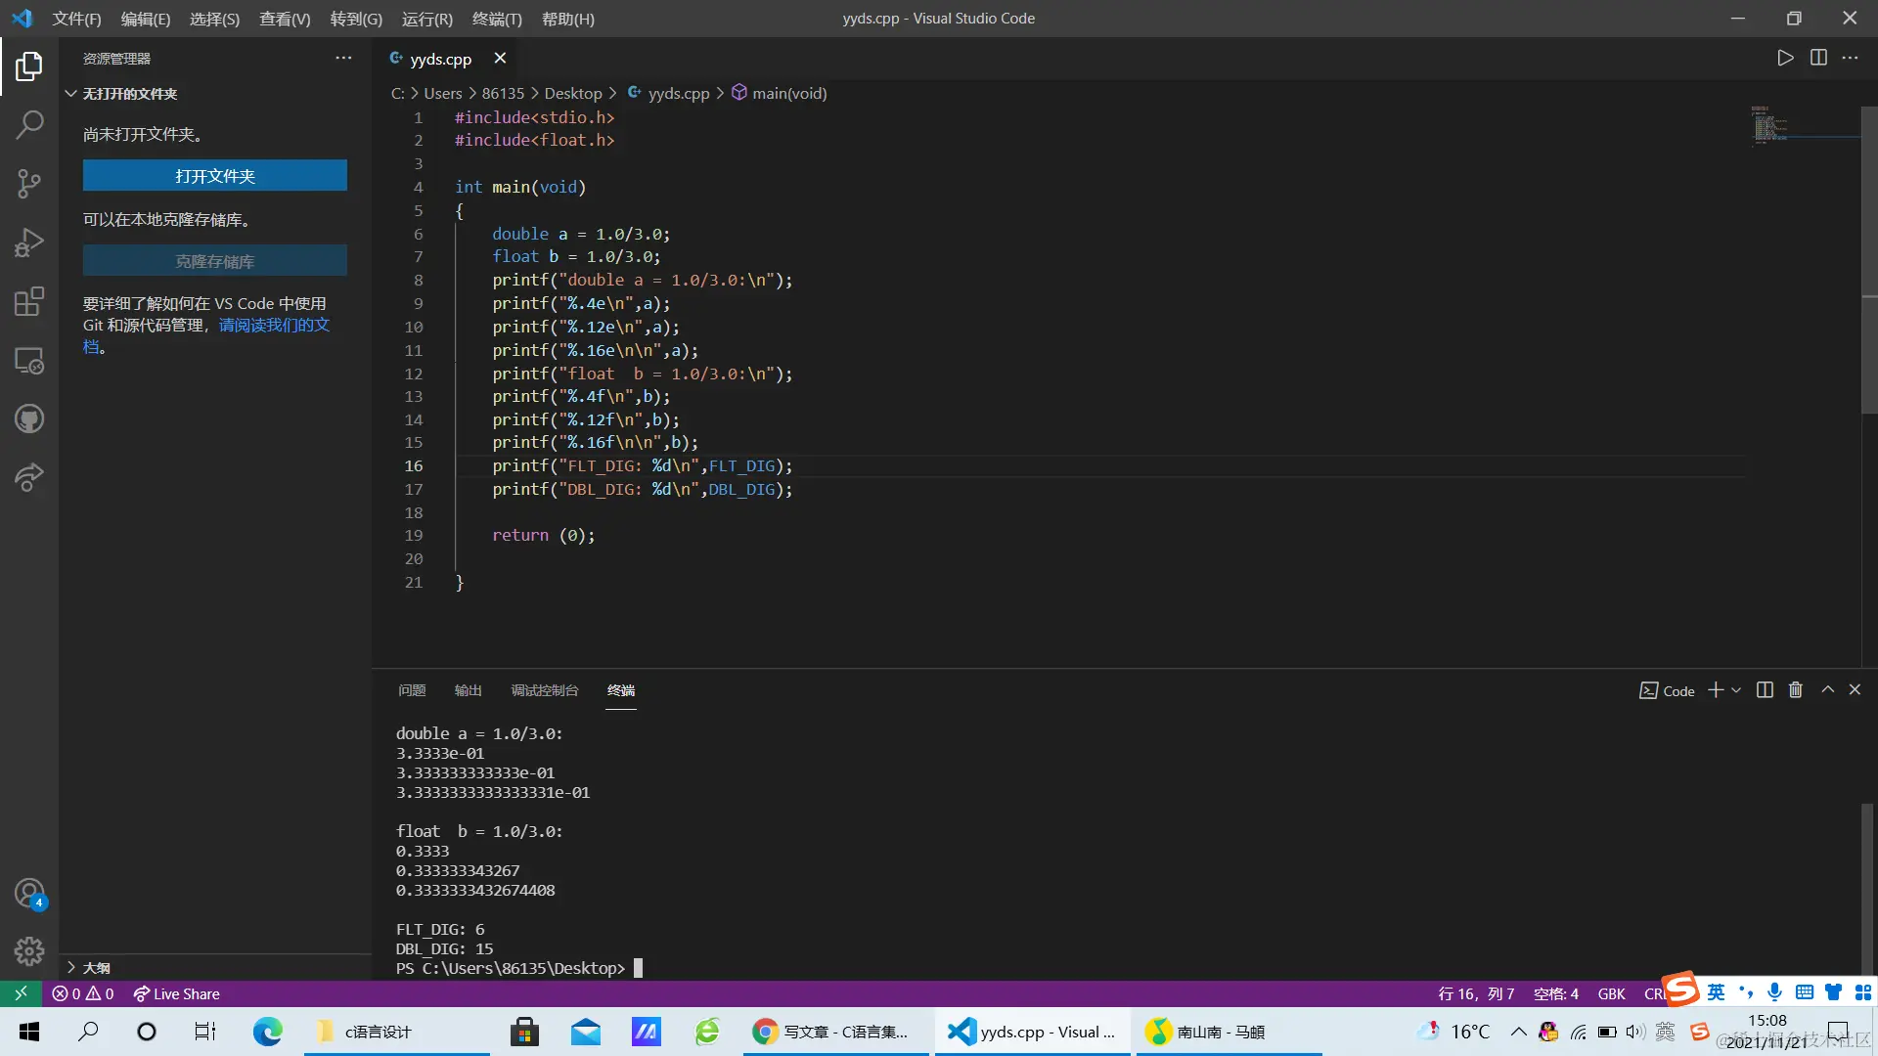Open the Terminal menu in menu bar

[496, 19]
